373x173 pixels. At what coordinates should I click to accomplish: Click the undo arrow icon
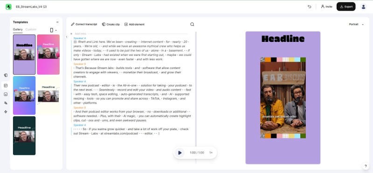[x=309, y=7]
